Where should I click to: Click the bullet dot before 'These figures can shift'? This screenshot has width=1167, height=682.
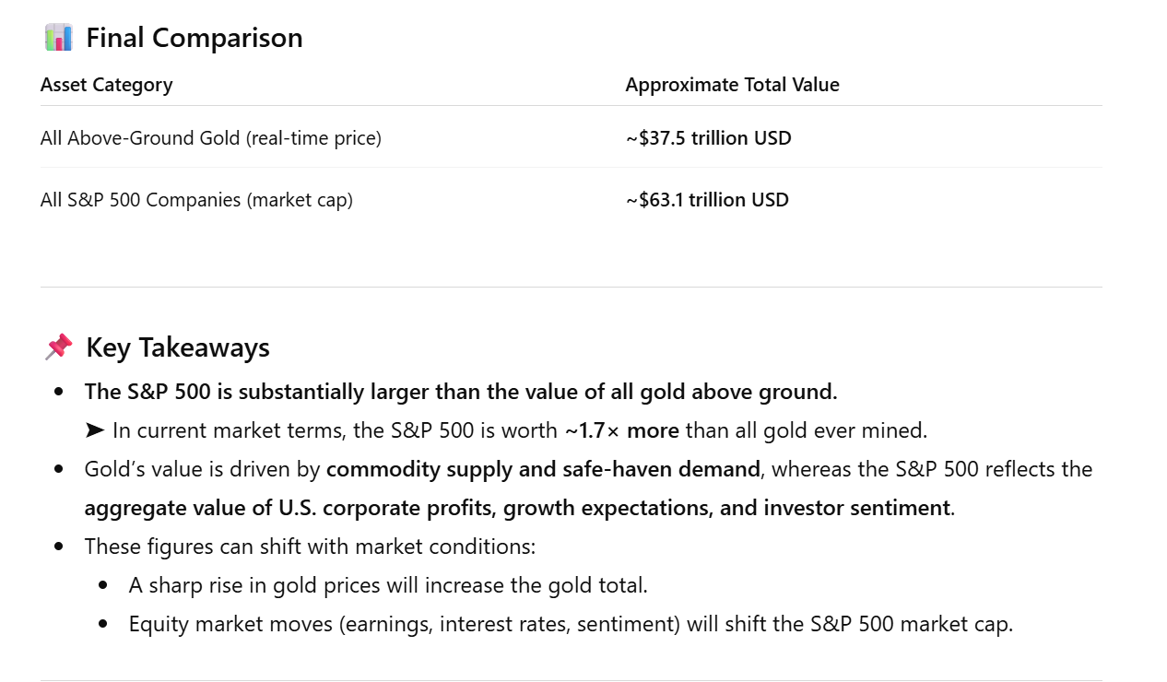coord(59,547)
